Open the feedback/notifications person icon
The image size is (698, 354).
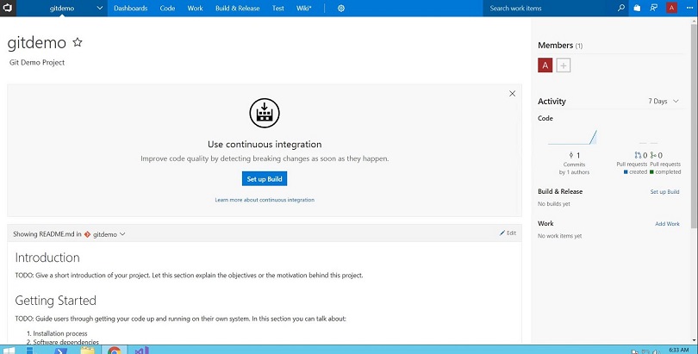[x=654, y=8]
